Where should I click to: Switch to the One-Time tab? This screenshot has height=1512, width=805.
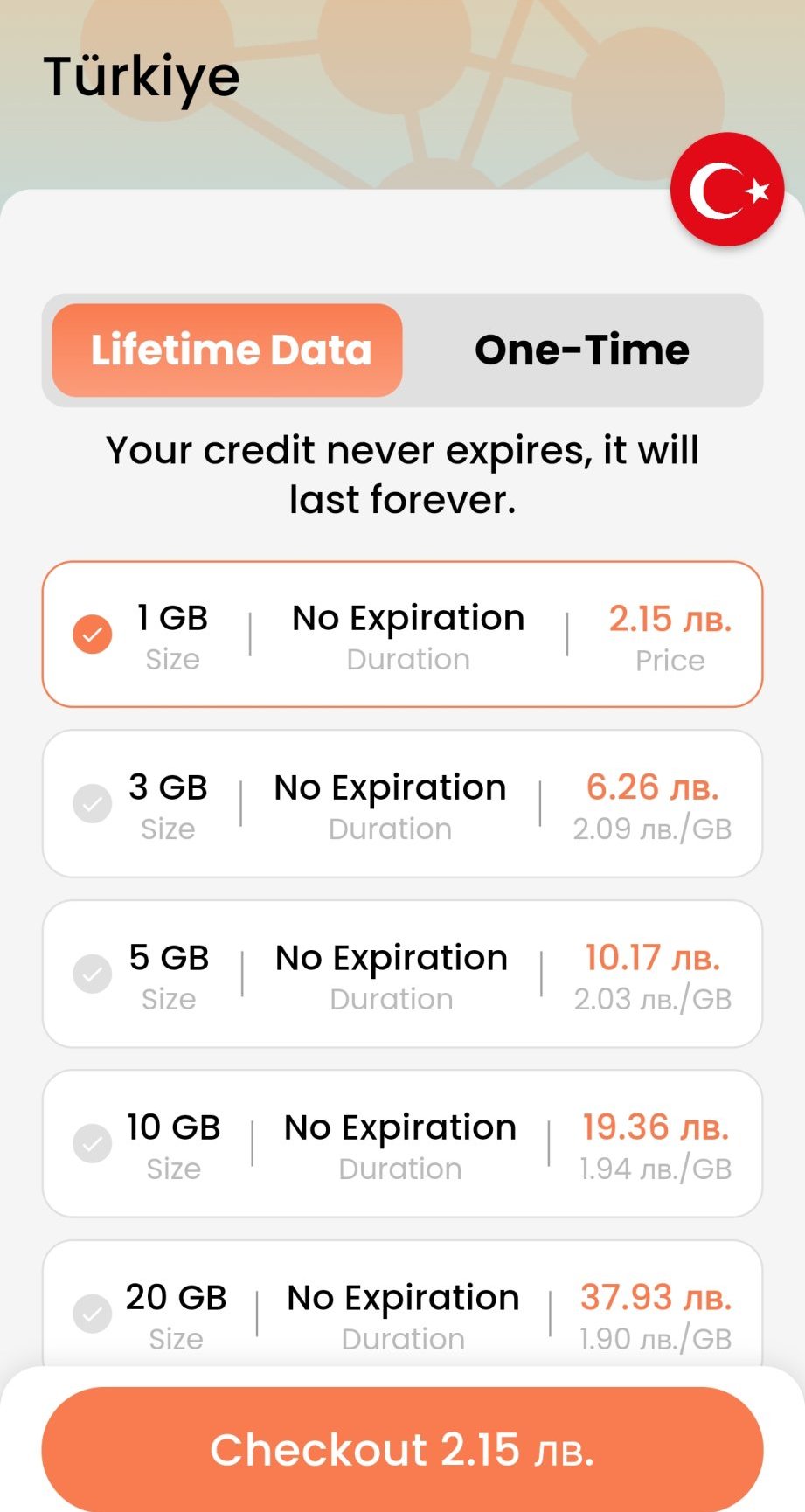pyautogui.click(x=581, y=350)
